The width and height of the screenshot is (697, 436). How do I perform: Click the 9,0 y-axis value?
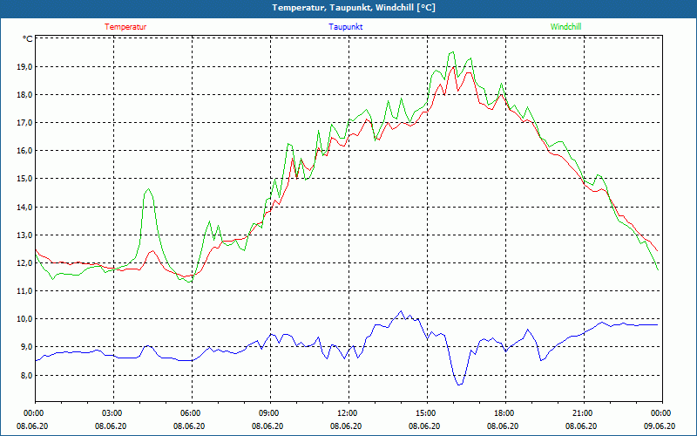pos(27,347)
